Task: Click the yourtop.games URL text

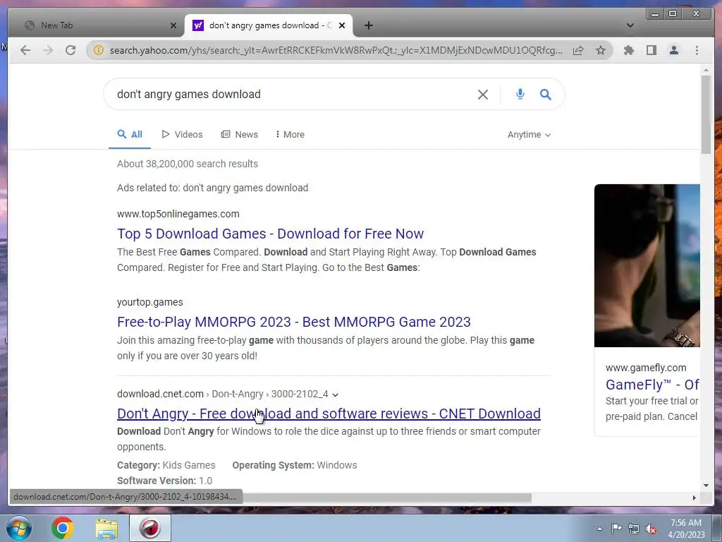Action: point(150,302)
